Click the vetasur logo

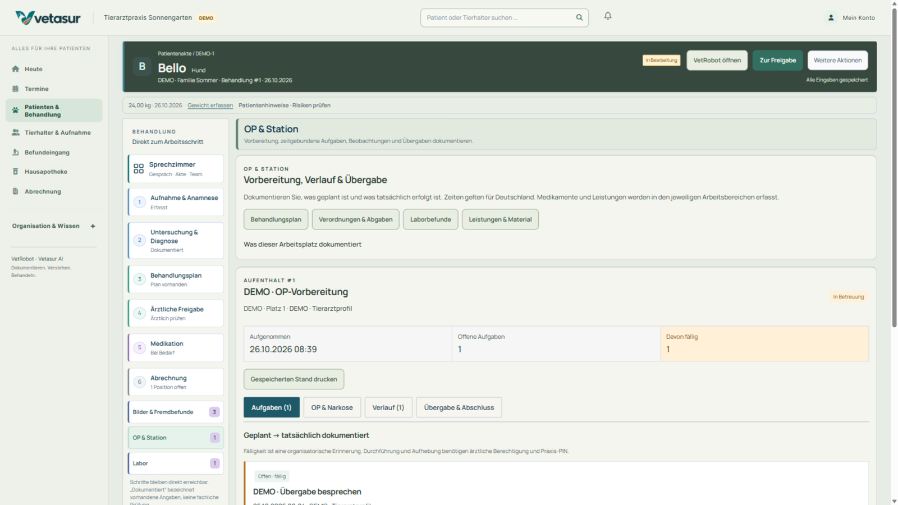[x=48, y=18]
